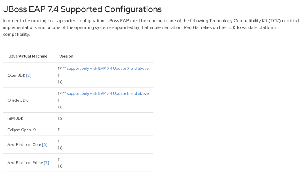The height and width of the screenshot is (177, 301).
Task: Open Azul Platform Prime footnote [7]
Action: (x=46, y=163)
